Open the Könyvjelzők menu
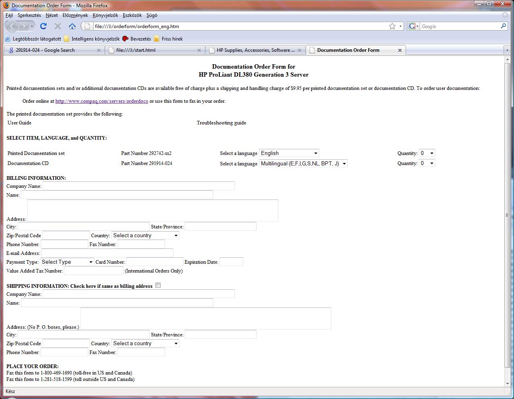 coord(105,15)
